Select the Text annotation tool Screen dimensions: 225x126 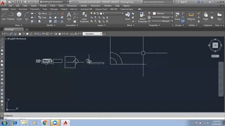pos(69,16)
